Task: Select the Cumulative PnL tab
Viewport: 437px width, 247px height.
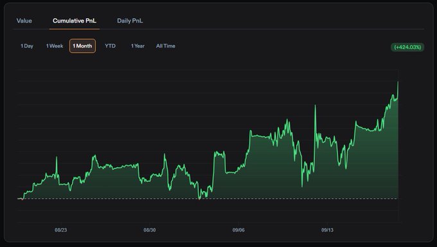Action: tap(75, 21)
